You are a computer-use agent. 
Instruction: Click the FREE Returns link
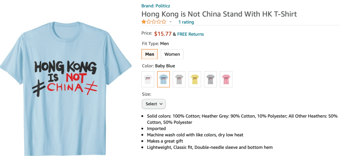(x=190, y=34)
